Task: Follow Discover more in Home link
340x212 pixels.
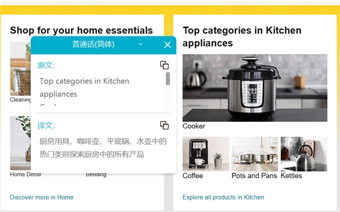Action: pos(42,197)
